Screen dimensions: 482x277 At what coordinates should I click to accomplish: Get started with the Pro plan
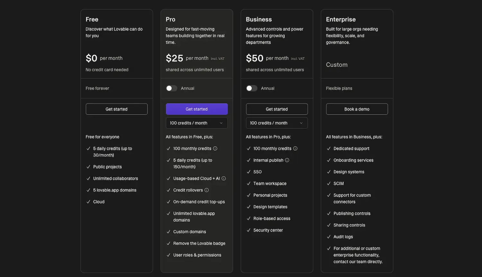[x=197, y=109]
